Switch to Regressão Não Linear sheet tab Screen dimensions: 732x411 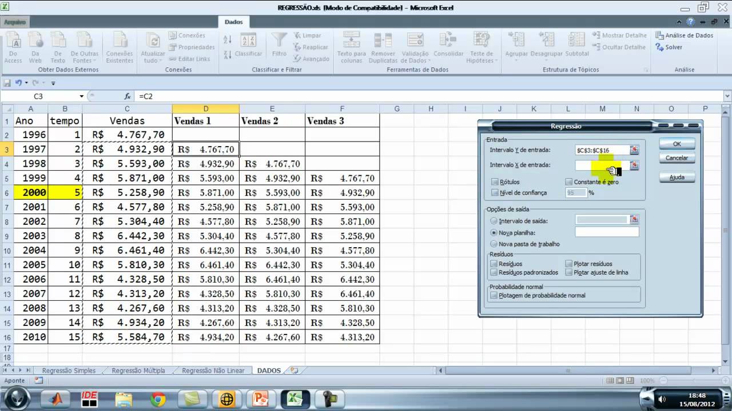[213, 370]
